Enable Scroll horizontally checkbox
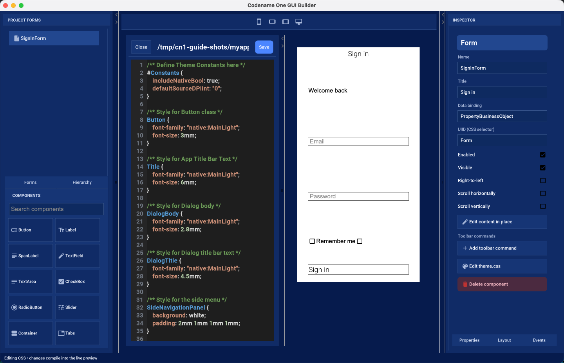Viewport: 564px width, 363px height. [x=542, y=194]
